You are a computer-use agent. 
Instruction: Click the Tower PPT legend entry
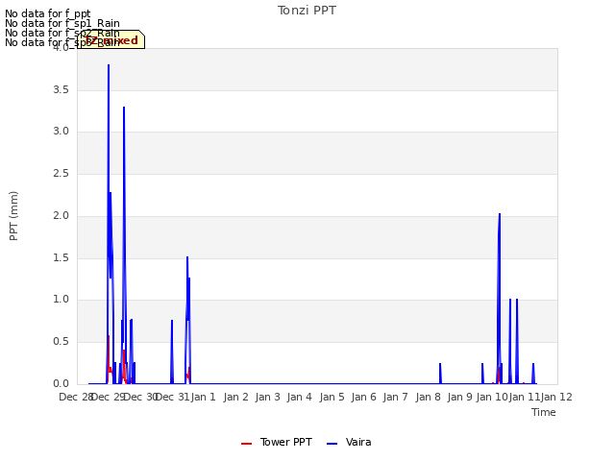click(277, 442)
